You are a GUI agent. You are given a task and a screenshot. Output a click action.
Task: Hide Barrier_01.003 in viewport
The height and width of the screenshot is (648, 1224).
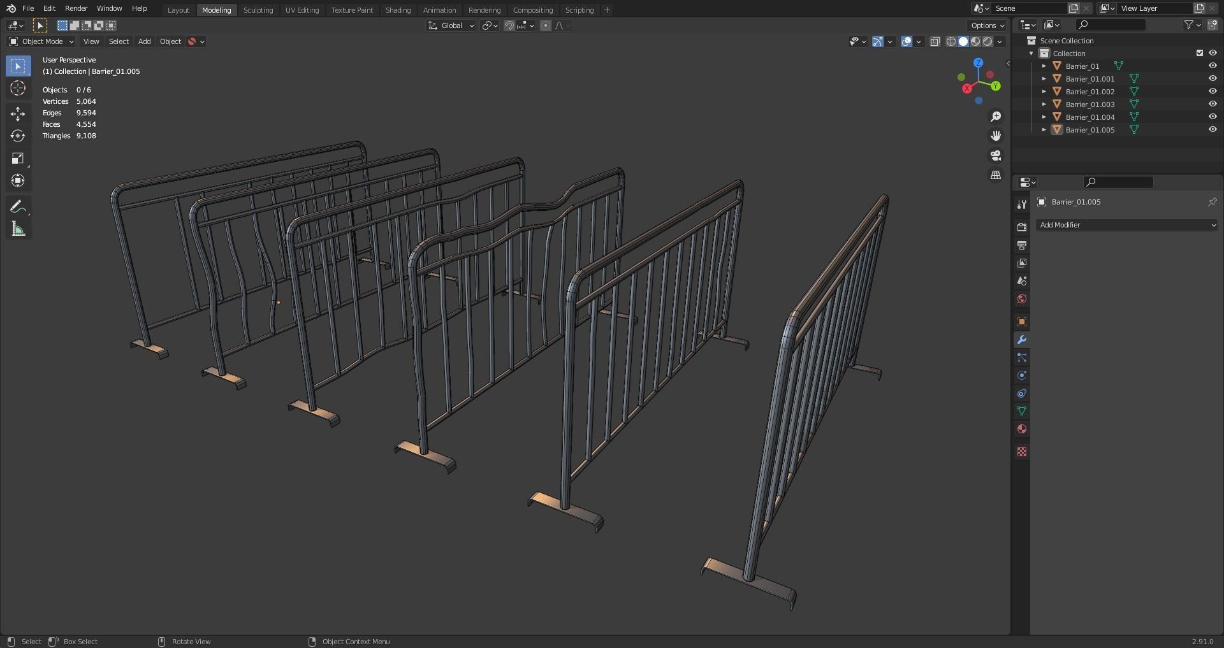(x=1213, y=104)
